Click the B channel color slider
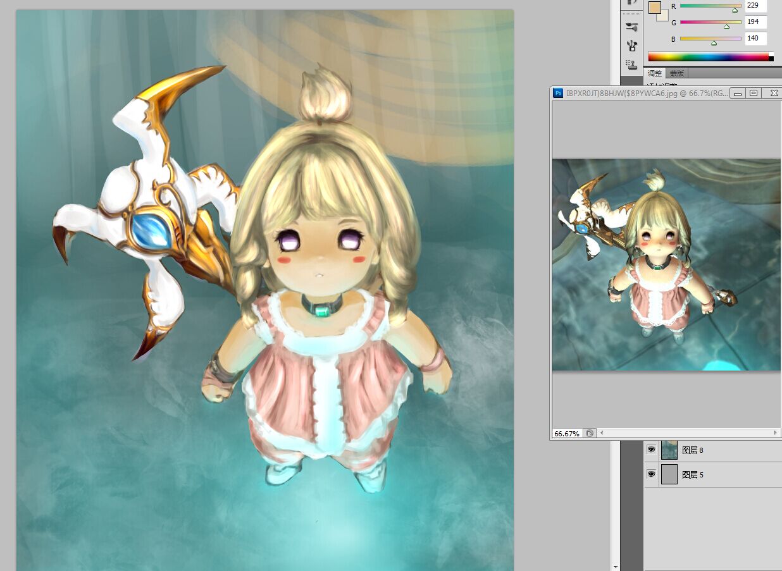 (x=711, y=39)
